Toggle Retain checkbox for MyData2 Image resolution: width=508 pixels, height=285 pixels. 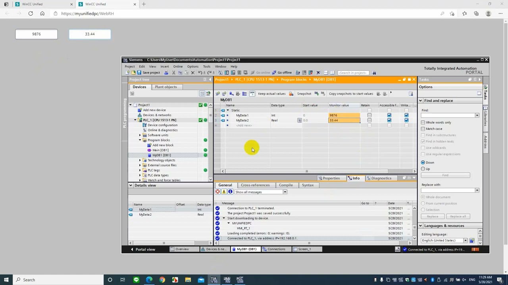(369, 120)
